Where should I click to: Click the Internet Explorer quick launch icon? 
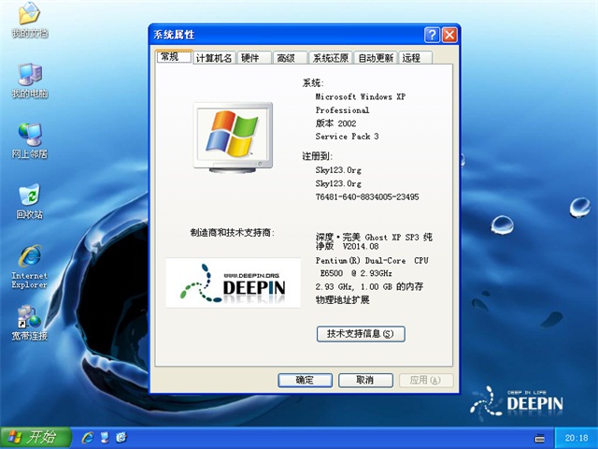87,437
